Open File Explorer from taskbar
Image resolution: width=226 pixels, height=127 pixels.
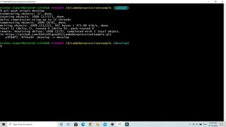(98, 124)
